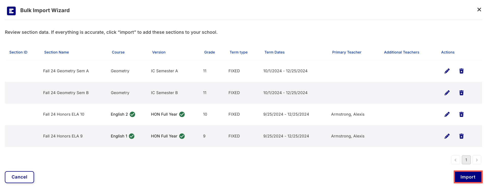The height and width of the screenshot is (194, 488).
Task: Select page 1 in pagination
Action: coord(466,160)
